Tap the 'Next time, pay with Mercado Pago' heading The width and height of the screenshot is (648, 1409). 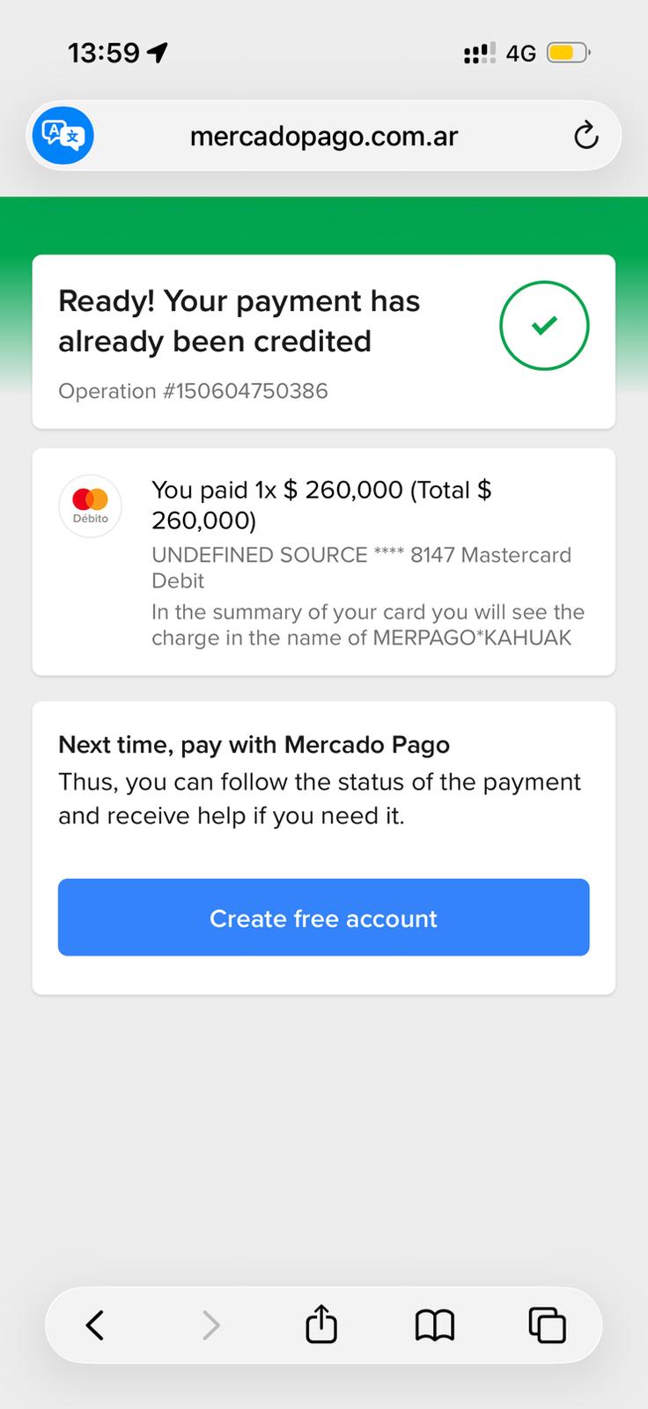click(254, 745)
